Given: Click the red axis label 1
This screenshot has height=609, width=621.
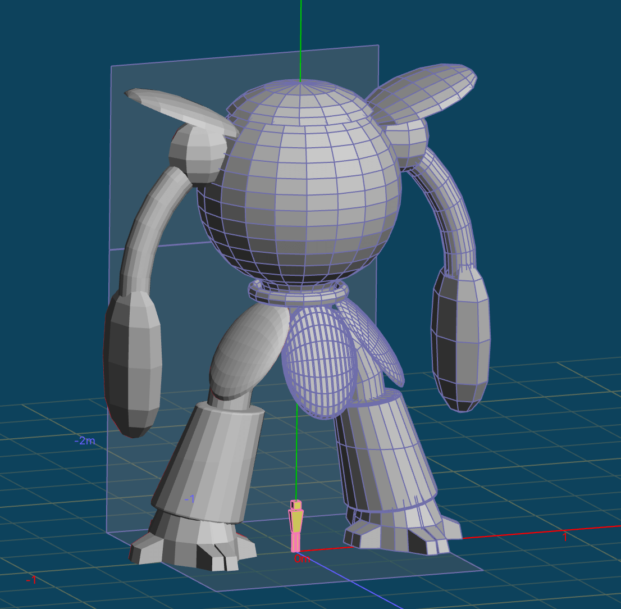Looking at the screenshot, I should (566, 537).
